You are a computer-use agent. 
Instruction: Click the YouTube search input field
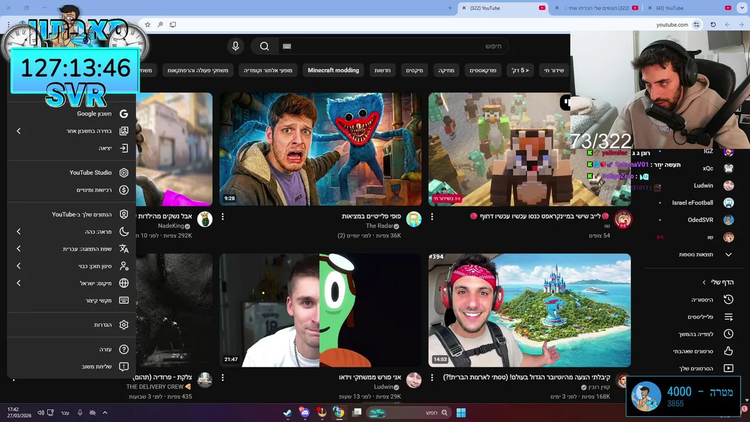point(393,46)
